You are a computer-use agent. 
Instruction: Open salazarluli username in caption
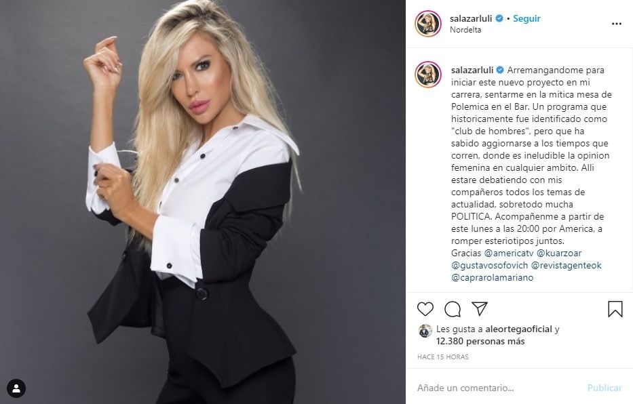pos(472,70)
